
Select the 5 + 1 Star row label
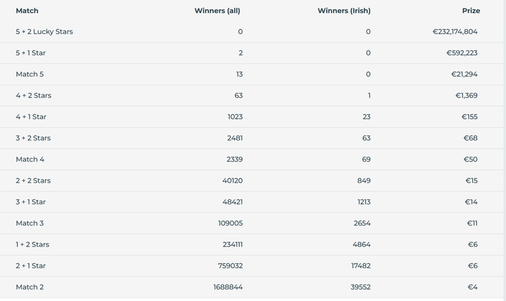[x=31, y=53]
